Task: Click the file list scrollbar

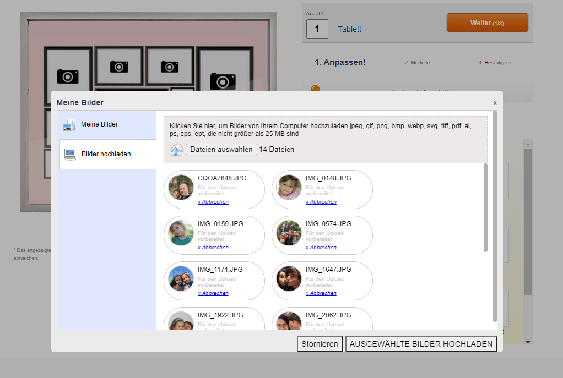Action: (x=485, y=208)
